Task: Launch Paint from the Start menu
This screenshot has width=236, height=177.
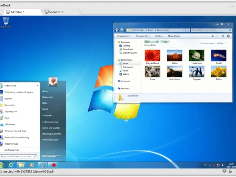Action: [7, 118]
